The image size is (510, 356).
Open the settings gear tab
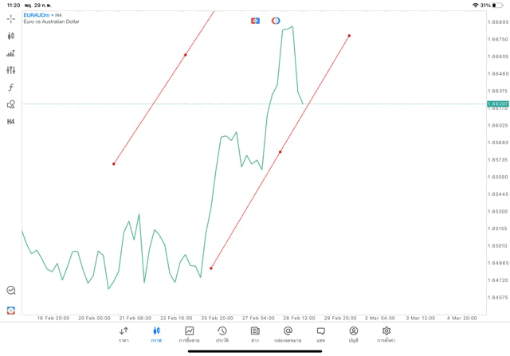(386, 334)
